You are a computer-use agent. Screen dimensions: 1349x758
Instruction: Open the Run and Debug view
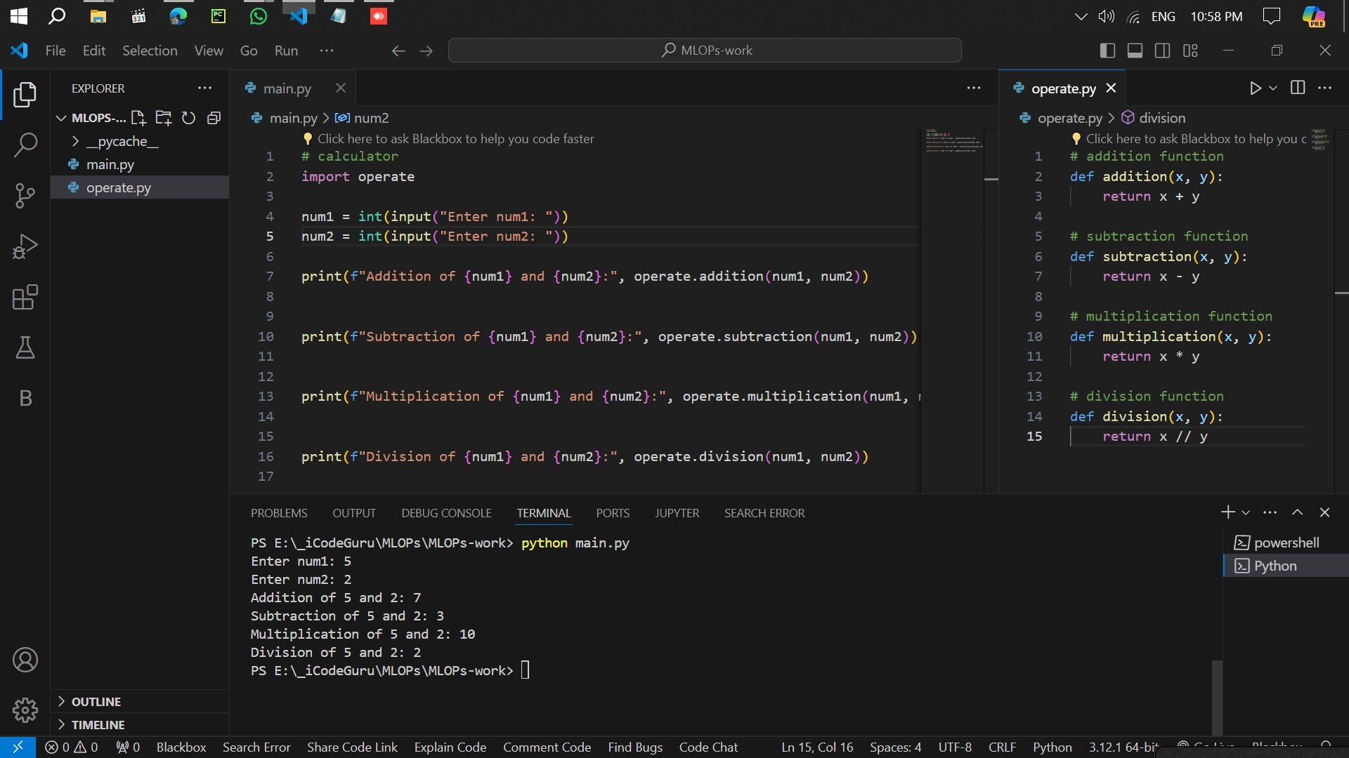[x=25, y=246]
